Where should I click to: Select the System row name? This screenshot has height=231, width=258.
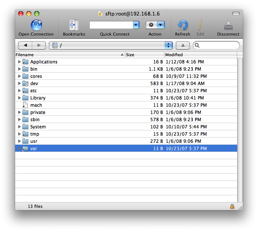point(38,127)
